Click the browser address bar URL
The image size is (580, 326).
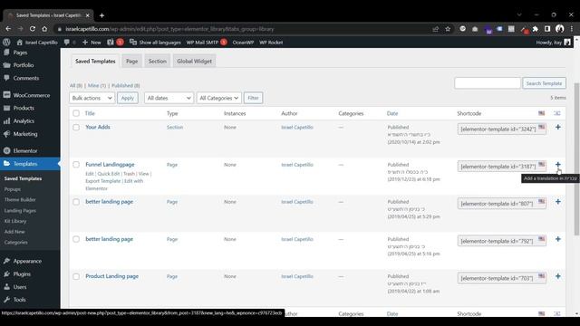coord(170,29)
